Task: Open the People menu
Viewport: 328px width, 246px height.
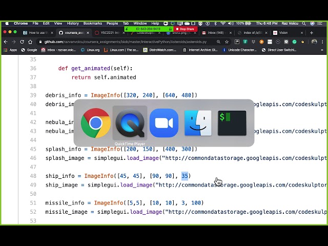Action: click(112, 24)
